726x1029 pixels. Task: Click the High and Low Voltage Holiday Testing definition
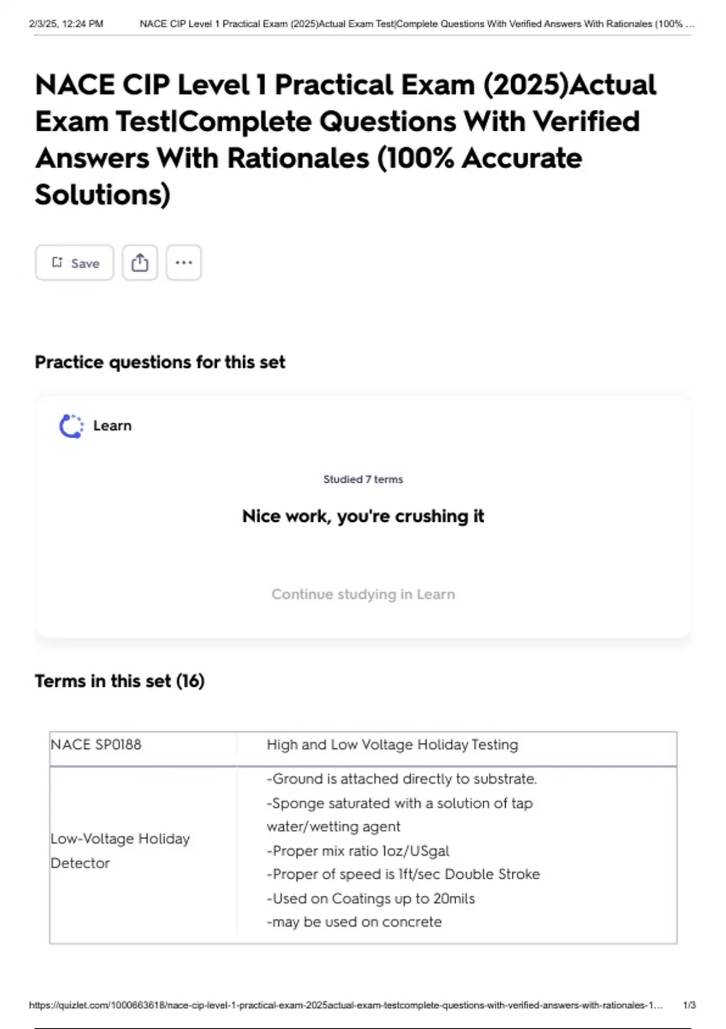click(x=392, y=745)
